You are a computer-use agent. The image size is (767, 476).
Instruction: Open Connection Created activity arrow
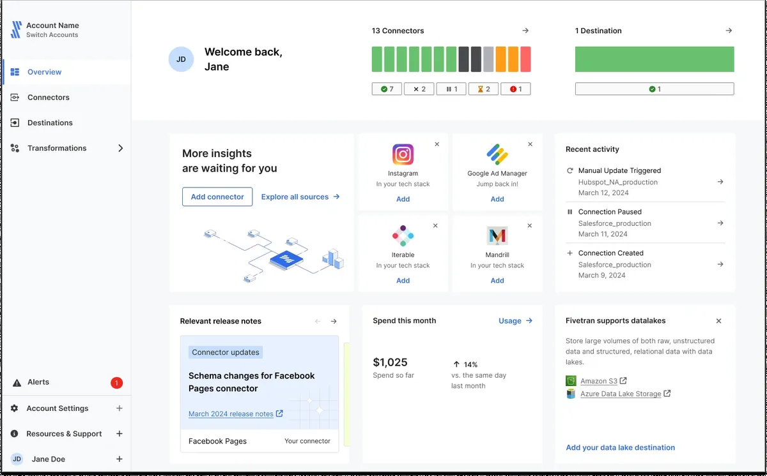(720, 264)
